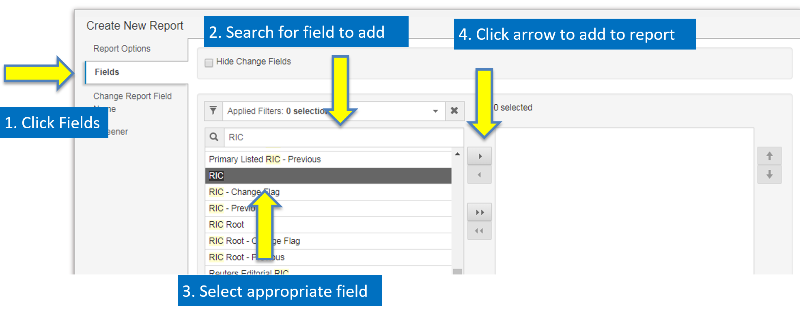Click the single left arrow to remove field
This screenshot has width=803, height=311.
pyautogui.click(x=480, y=175)
